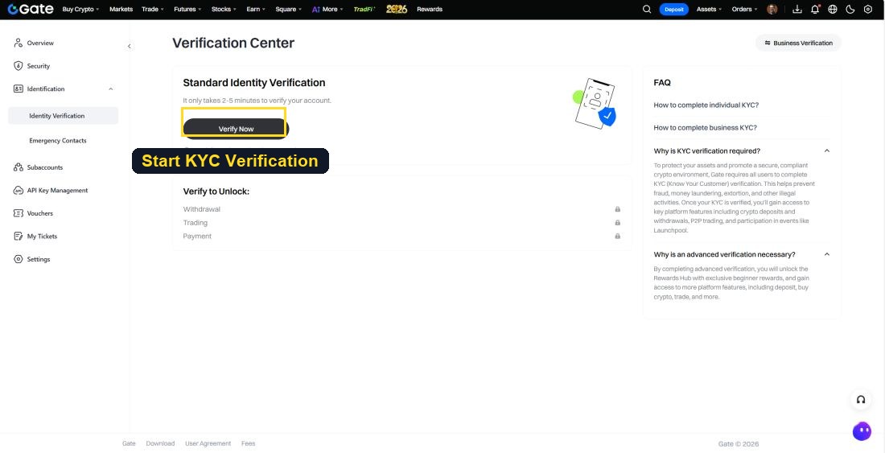Open the Assets dropdown
The height and width of the screenshot is (453, 885).
[709, 9]
